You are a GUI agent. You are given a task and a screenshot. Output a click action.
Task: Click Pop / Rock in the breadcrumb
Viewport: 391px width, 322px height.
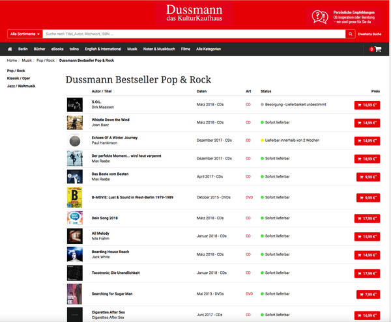(x=46, y=60)
